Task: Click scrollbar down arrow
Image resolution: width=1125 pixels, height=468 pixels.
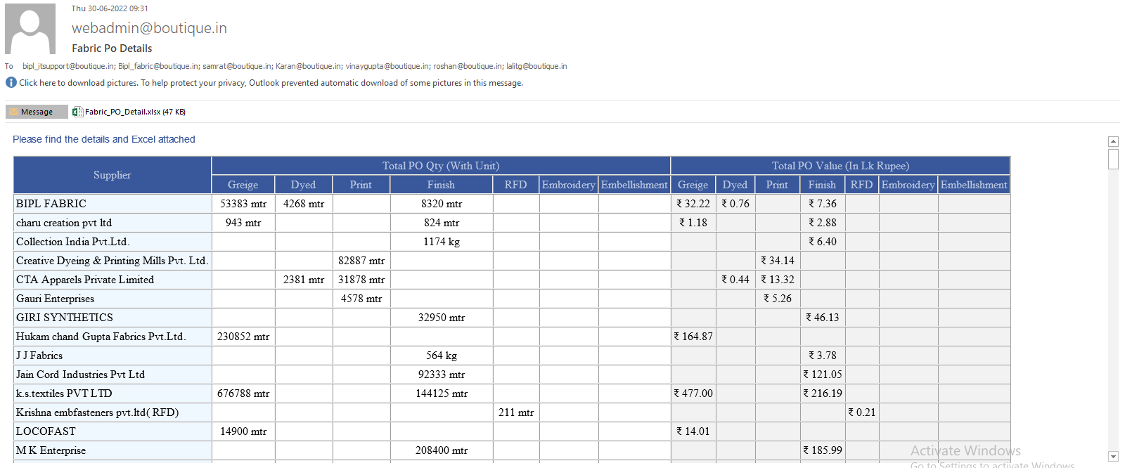Action: tap(1113, 457)
